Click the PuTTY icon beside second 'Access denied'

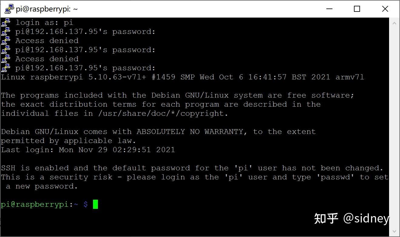(x=6, y=59)
